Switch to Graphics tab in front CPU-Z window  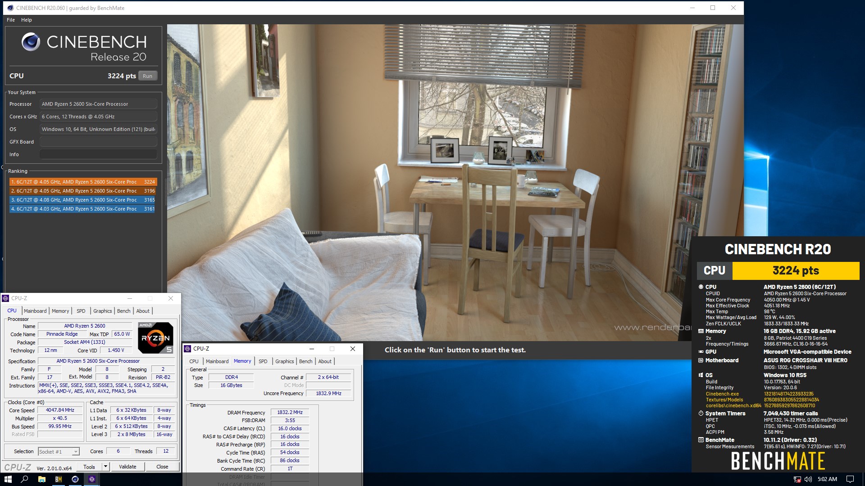[285, 361]
